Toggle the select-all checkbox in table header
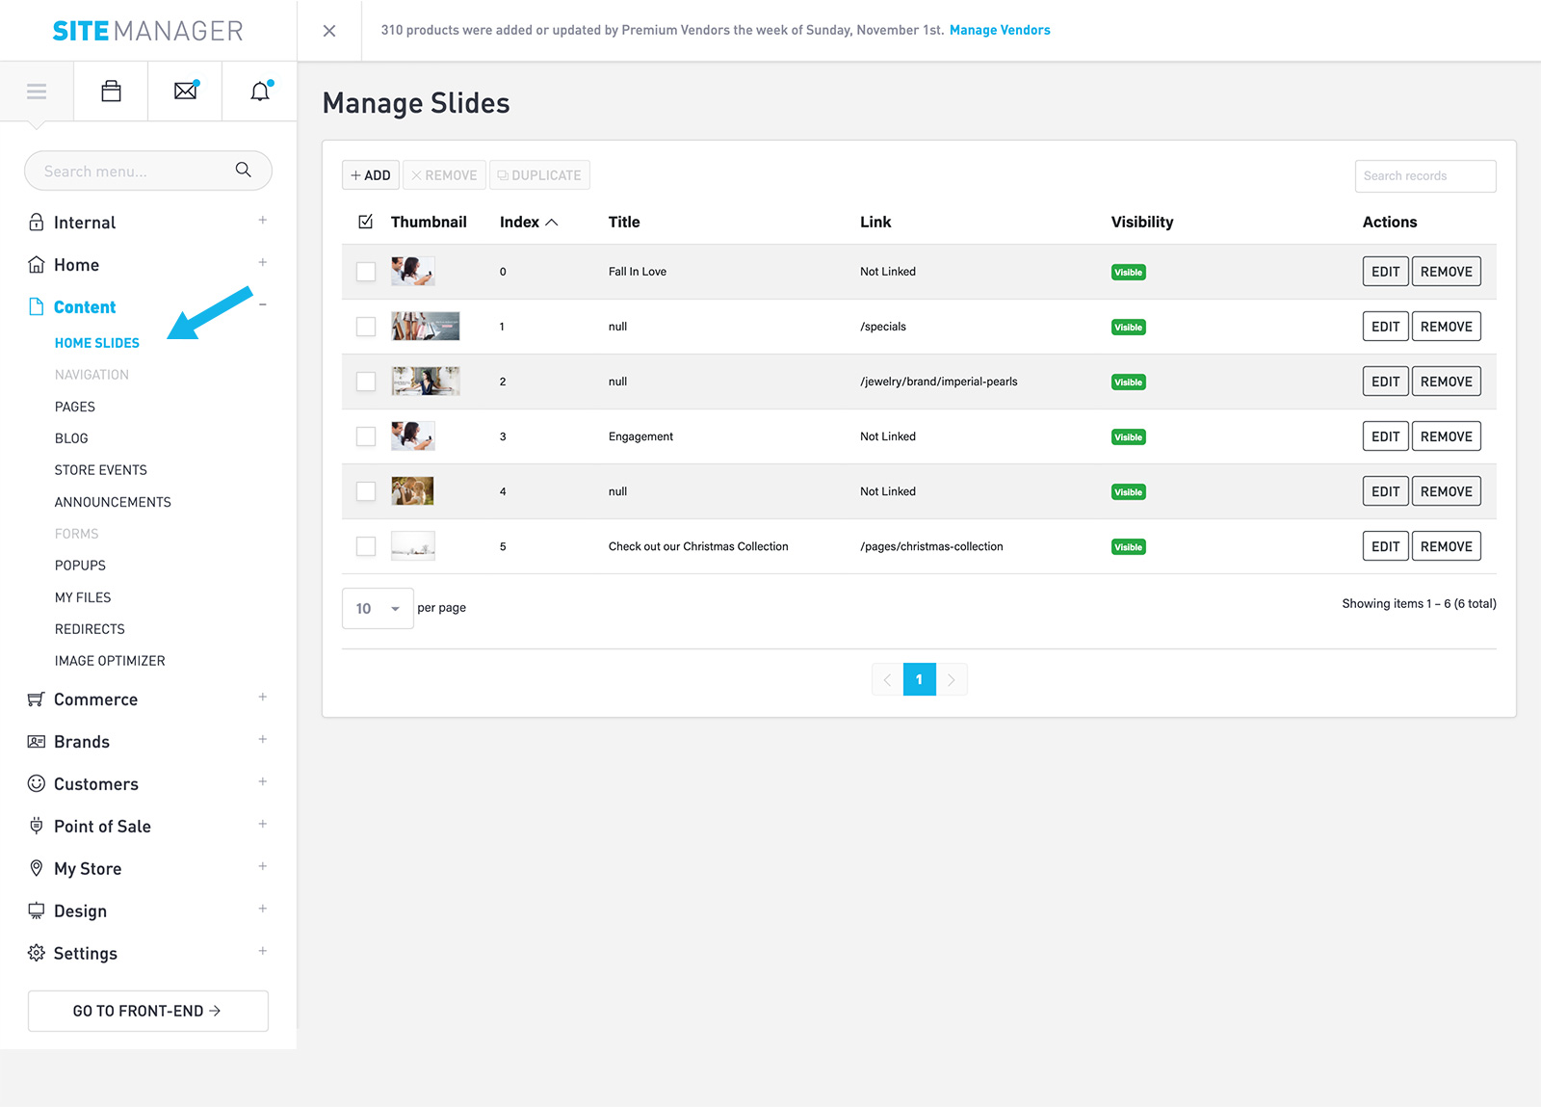Screen dimensions: 1541x1108 tap(366, 222)
